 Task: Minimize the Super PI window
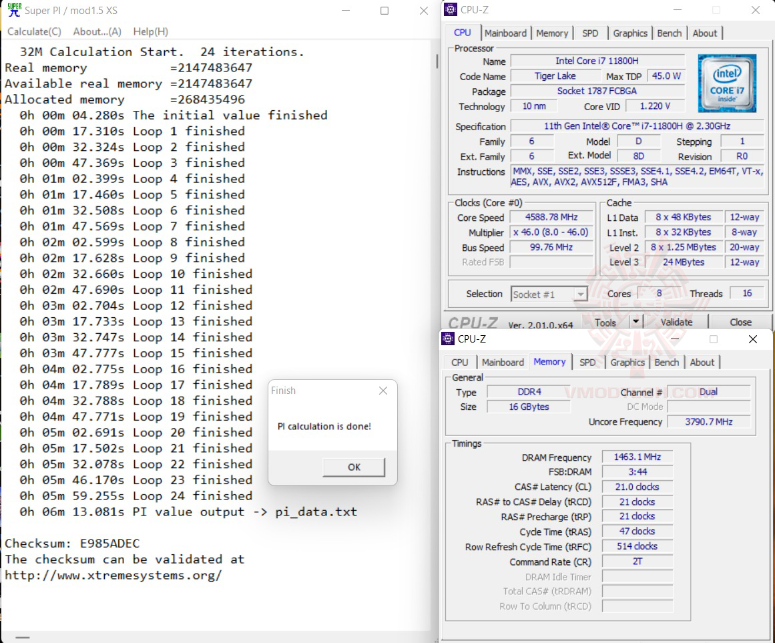(x=346, y=11)
